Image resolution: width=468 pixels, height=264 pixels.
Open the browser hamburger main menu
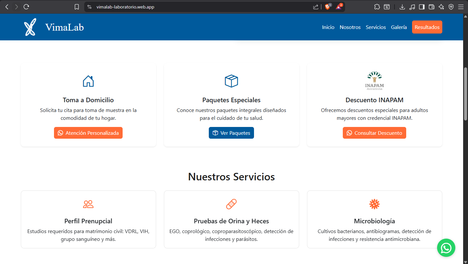461,7
